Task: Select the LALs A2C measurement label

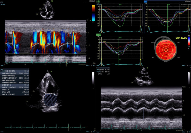Action: click(x=6, y=90)
